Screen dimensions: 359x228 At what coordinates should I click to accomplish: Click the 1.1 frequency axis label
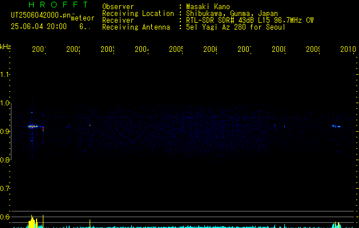(5, 74)
